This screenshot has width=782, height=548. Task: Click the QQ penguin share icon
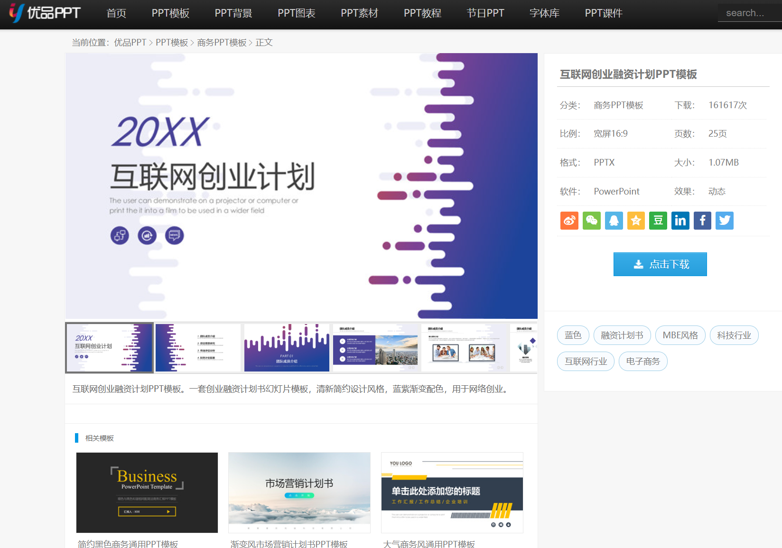[x=614, y=221]
